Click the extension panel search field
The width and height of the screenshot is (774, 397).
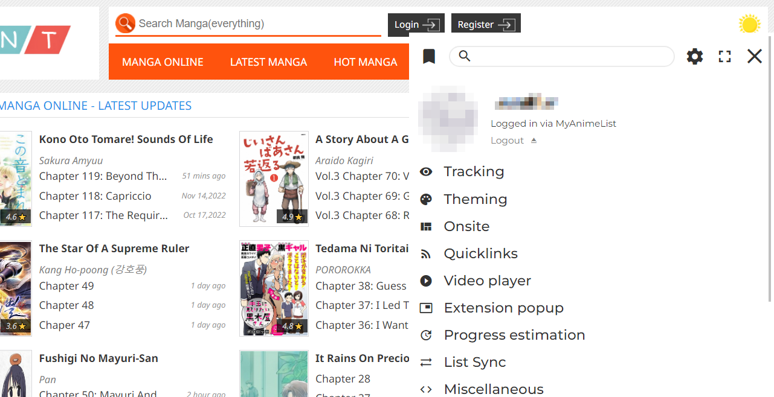[562, 56]
